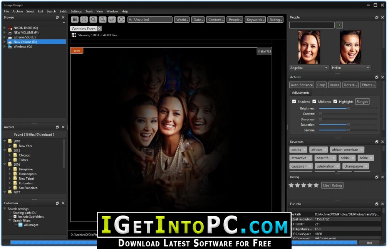Image resolution: width=389 pixels, height=249 pixels.
Task: Switch to grid thumbnail view icon
Action: pyautogui.click(x=75, y=20)
